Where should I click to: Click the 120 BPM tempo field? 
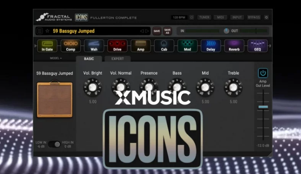pos(179,17)
